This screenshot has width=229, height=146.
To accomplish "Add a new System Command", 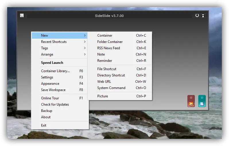I will click(120, 88).
